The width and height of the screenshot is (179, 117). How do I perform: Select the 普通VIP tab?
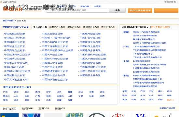[60, 108]
